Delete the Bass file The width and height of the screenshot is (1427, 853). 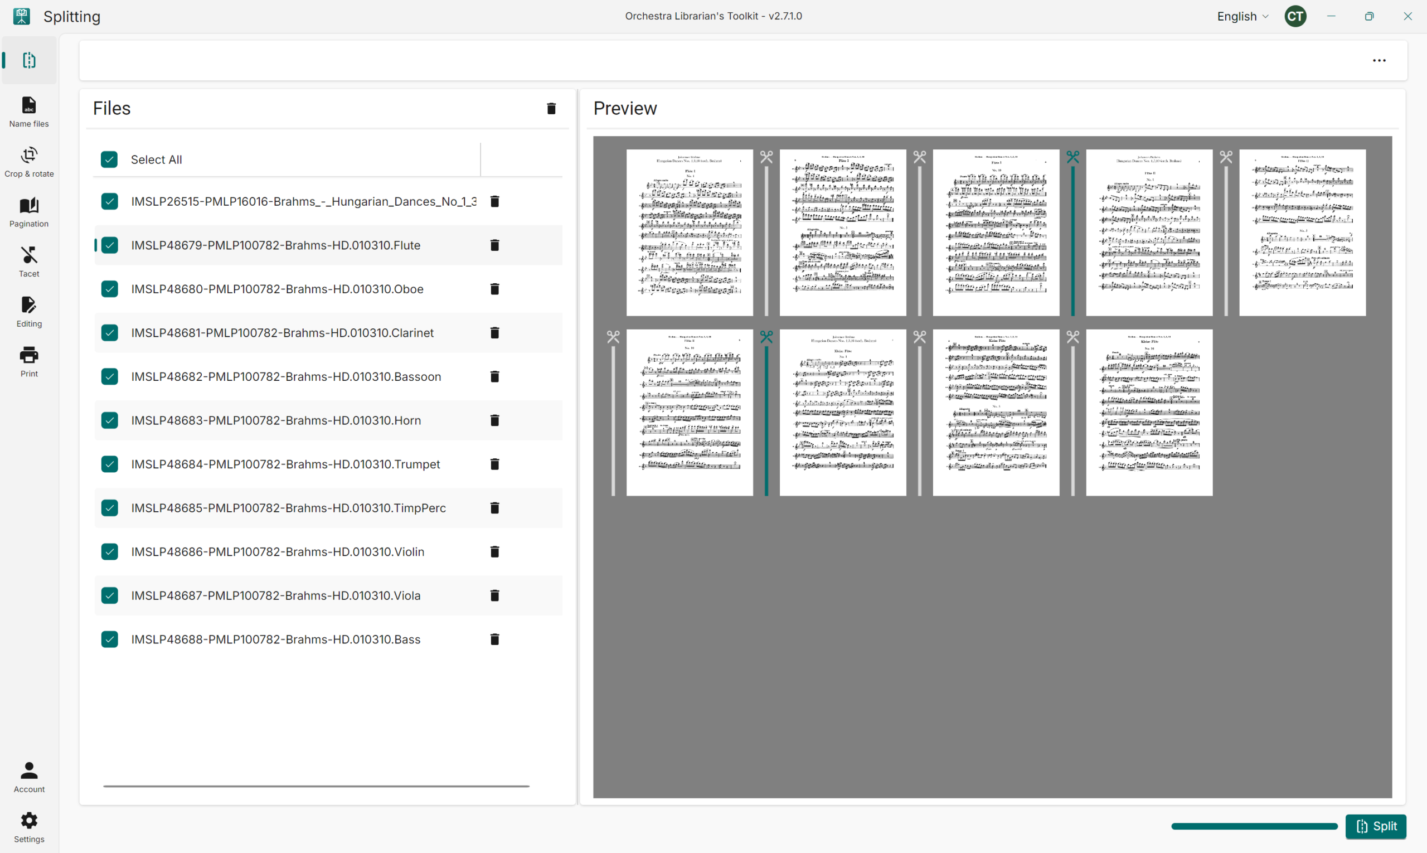pyautogui.click(x=494, y=639)
